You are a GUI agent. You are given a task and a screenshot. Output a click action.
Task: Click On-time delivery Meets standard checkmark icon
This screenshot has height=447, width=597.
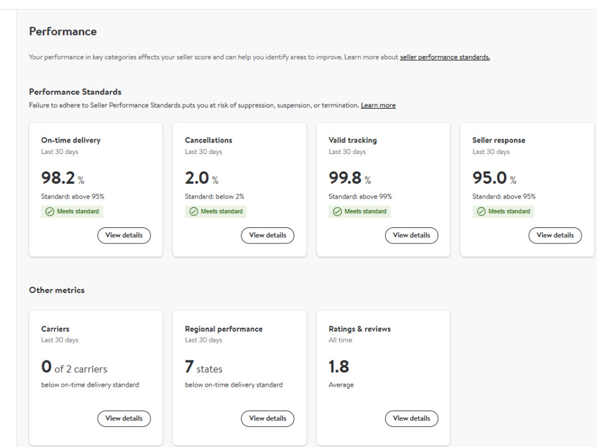[x=50, y=212]
